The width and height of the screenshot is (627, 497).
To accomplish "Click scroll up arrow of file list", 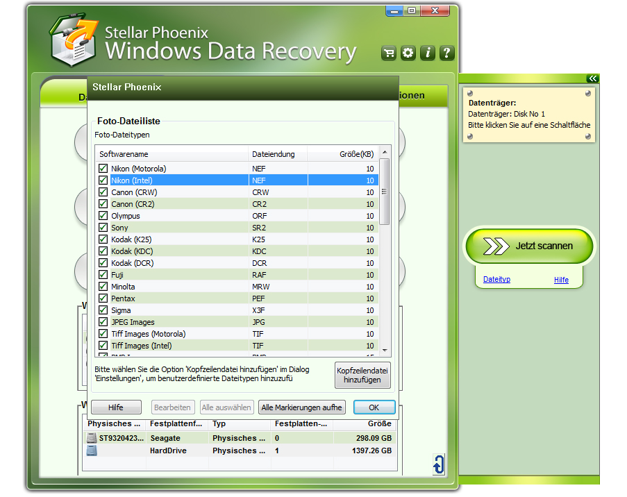I will pyautogui.click(x=384, y=152).
